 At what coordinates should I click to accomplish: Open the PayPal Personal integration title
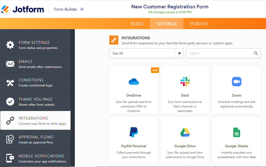click(134, 146)
